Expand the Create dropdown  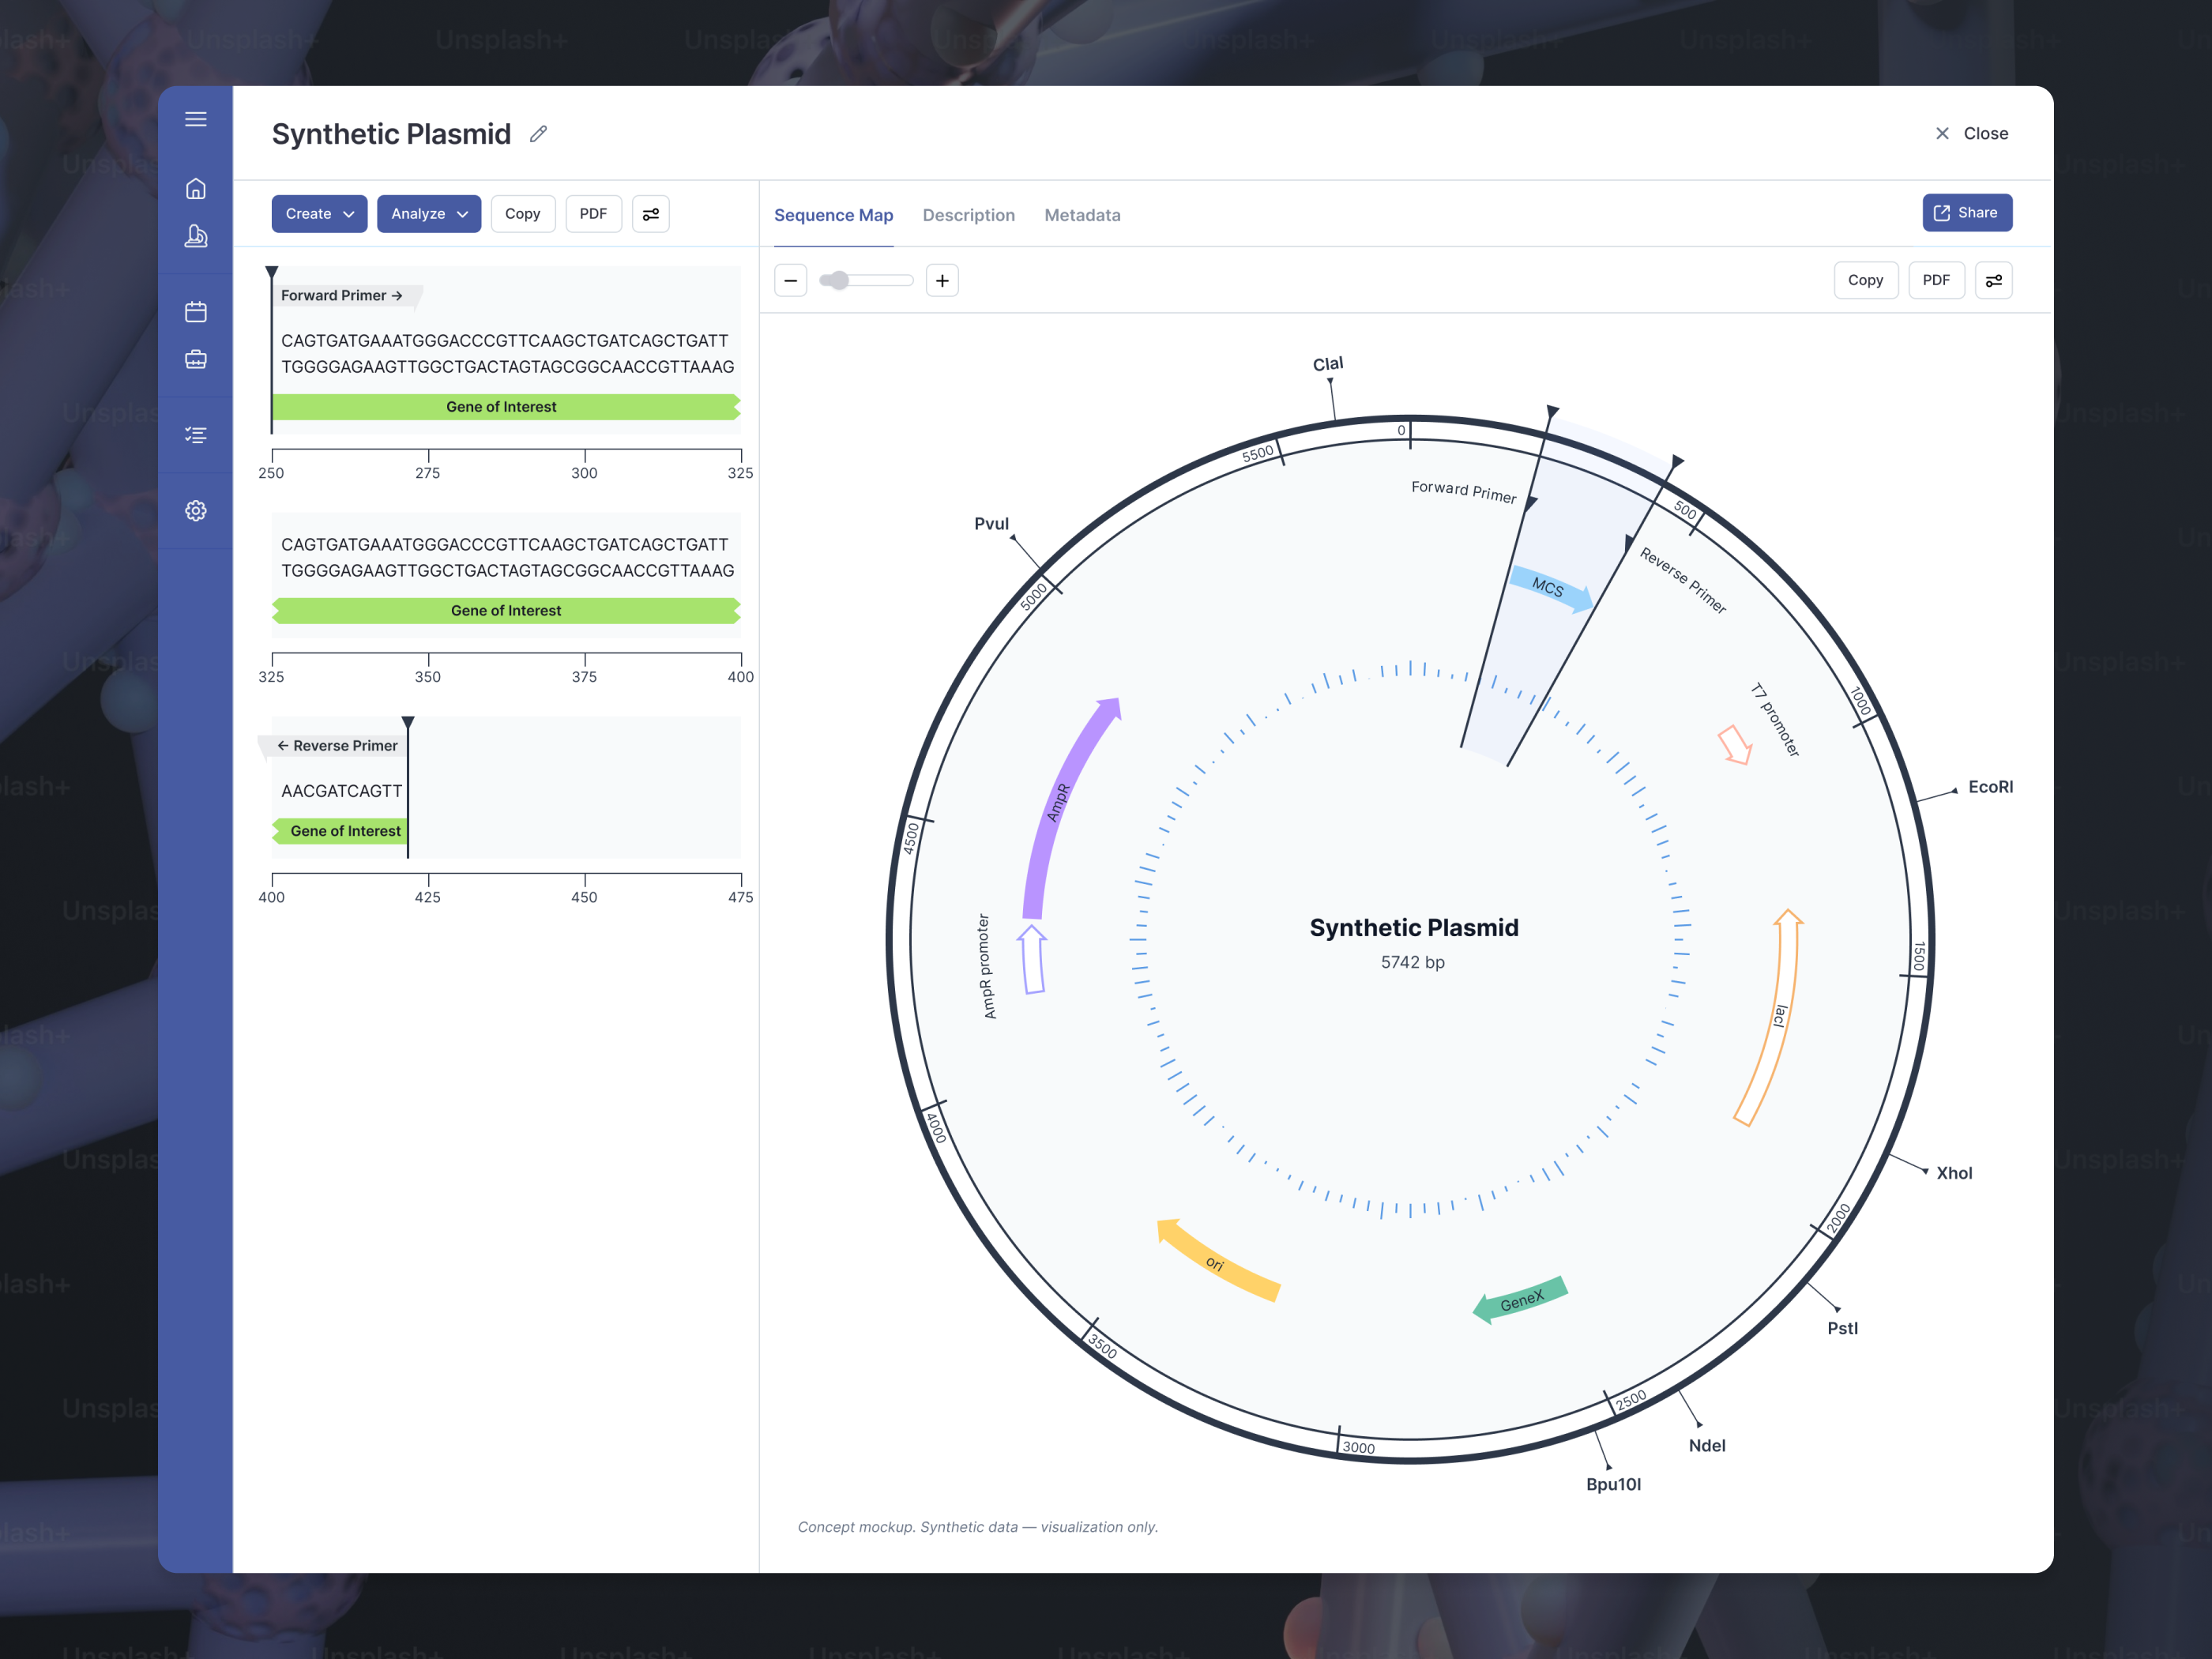coord(319,214)
